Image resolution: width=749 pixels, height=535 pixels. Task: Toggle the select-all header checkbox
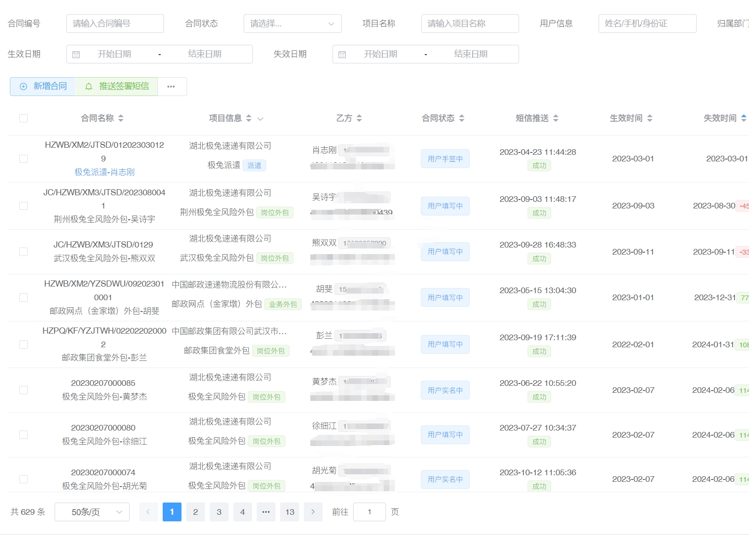pyautogui.click(x=24, y=118)
